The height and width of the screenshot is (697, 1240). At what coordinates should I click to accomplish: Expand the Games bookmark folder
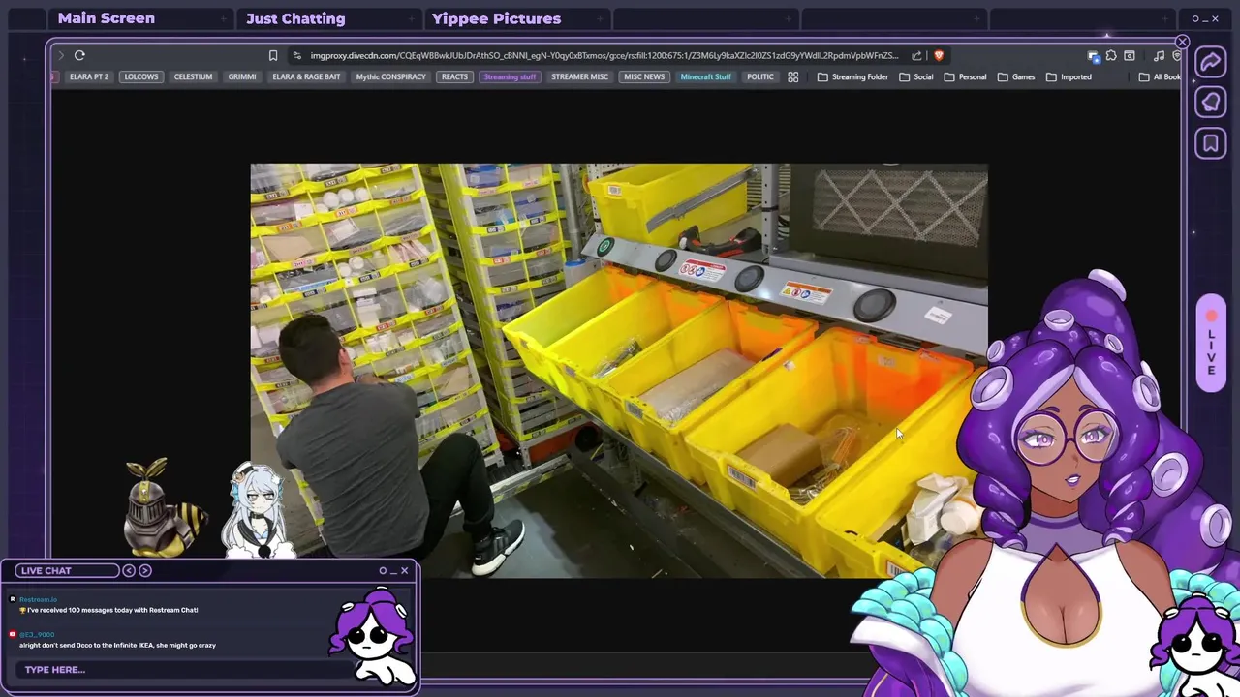1016,76
